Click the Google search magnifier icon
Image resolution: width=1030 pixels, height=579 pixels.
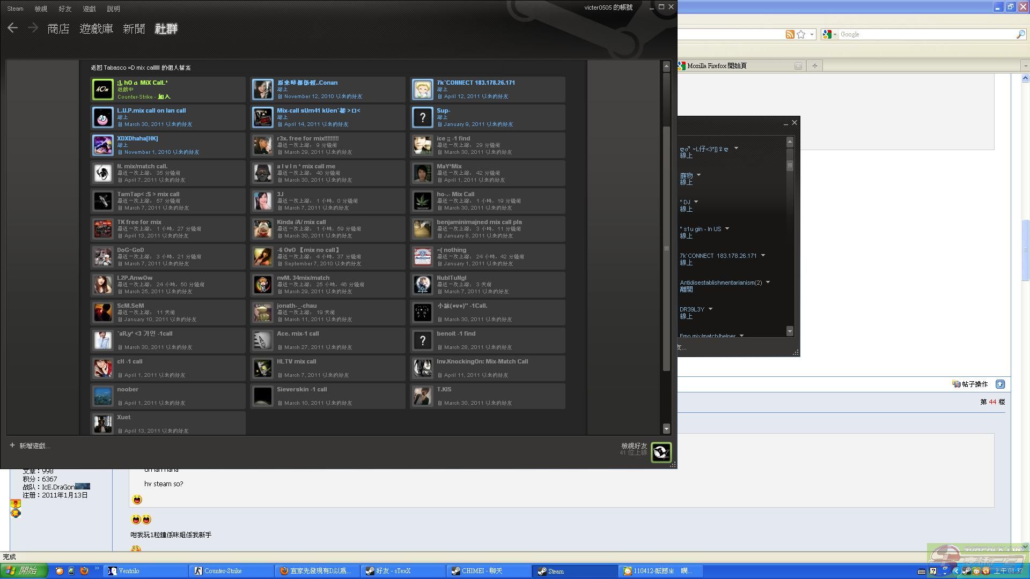coord(1020,34)
